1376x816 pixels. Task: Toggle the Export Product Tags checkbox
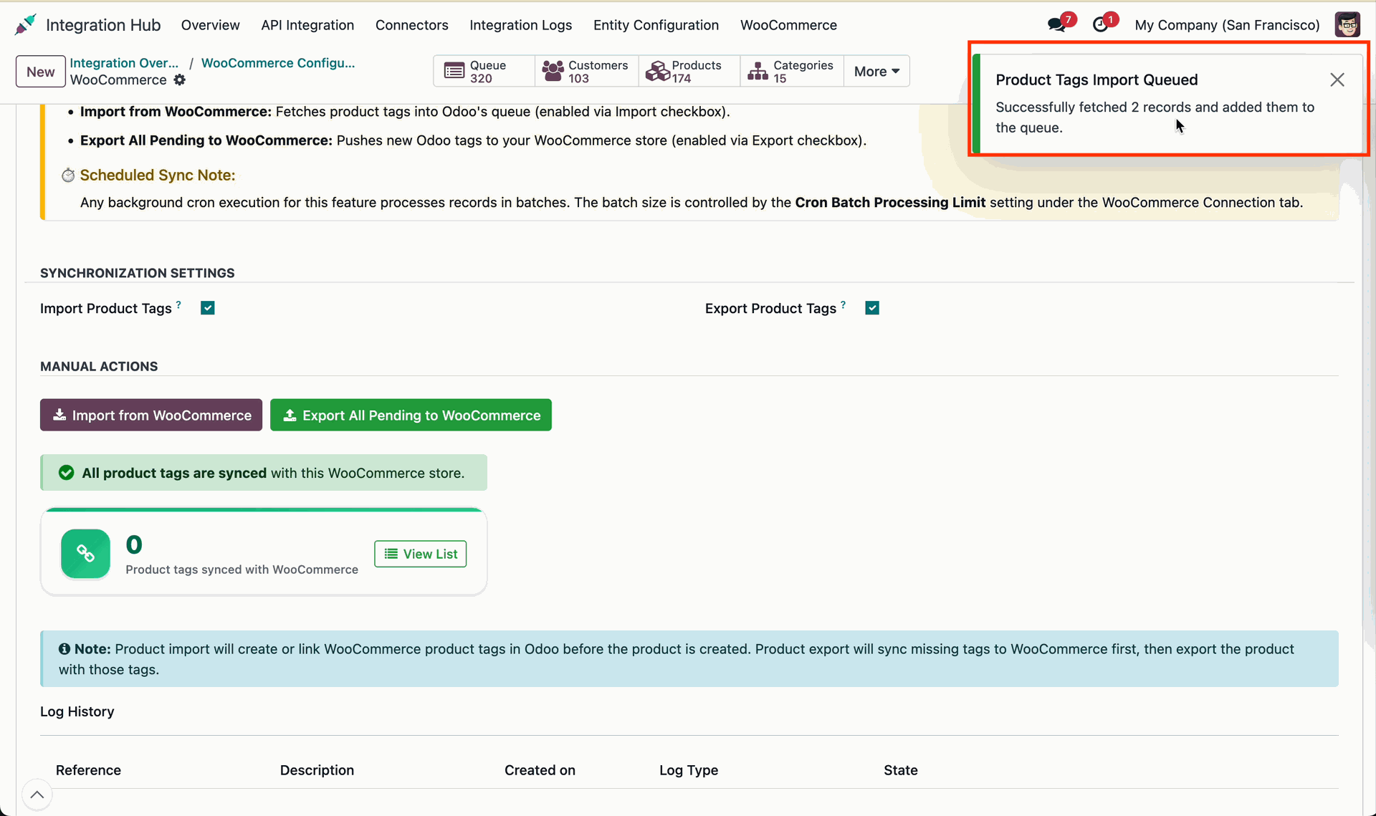tap(872, 308)
